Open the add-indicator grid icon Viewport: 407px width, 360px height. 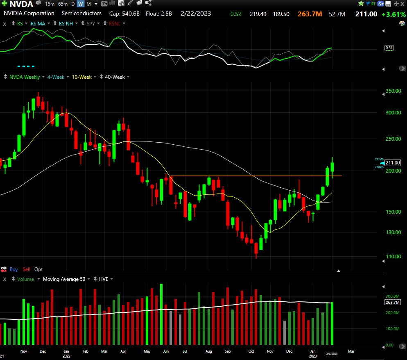coord(121,3)
